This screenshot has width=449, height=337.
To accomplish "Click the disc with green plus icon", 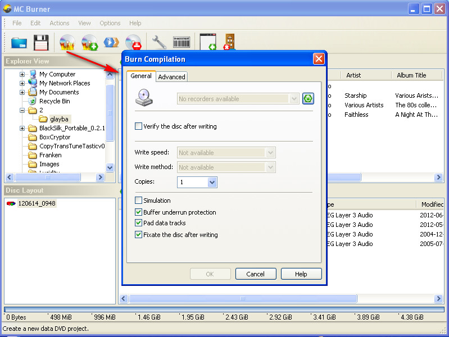I will pos(89,42).
